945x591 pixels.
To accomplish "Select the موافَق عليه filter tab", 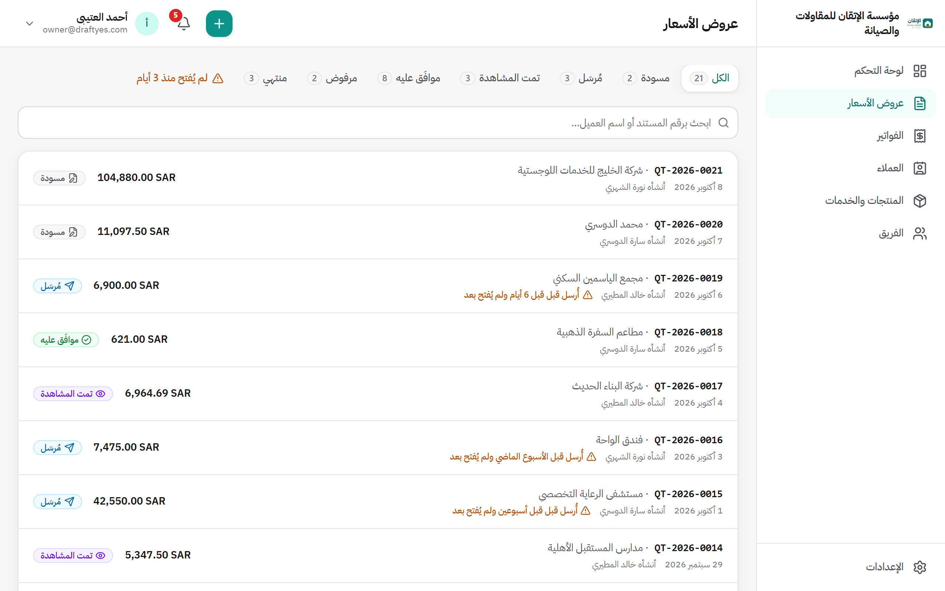I will click(x=409, y=78).
